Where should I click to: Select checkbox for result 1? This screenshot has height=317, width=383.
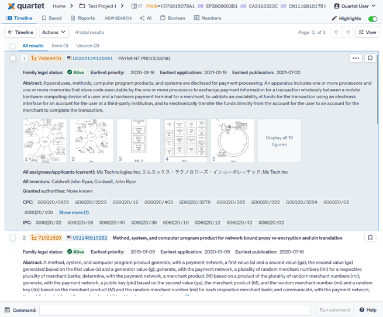(13, 58)
